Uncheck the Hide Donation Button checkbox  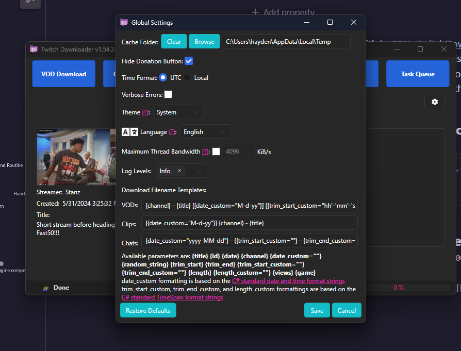pyautogui.click(x=189, y=61)
